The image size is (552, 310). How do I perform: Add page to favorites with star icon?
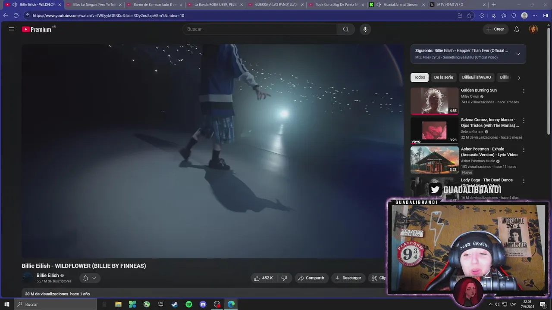[x=470, y=15]
